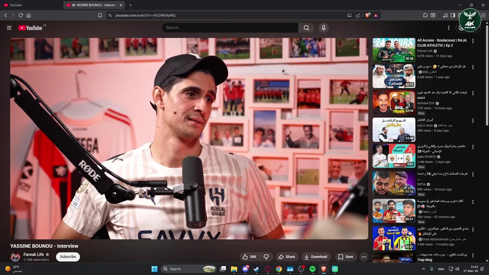Screen dimensions: 489x275
Task: Open Brave Rewards triangle icon
Action: 376,15
